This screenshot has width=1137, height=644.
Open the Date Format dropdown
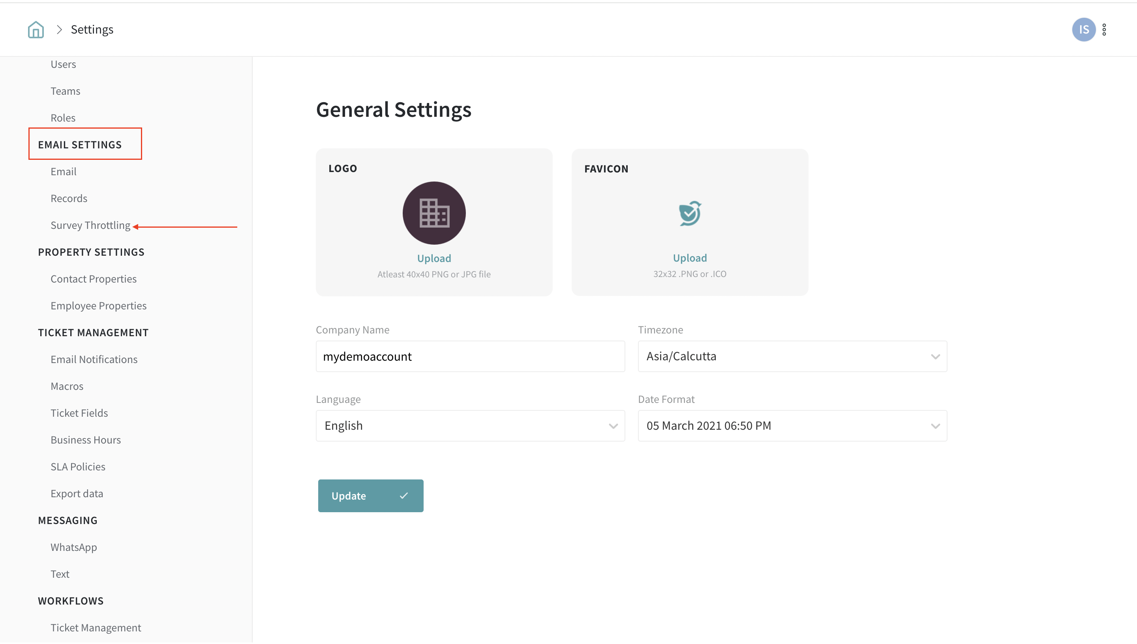coord(792,425)
